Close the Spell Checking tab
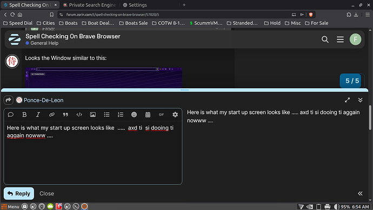The width and height of the screenshot is (373, 210). coord(56,5)
